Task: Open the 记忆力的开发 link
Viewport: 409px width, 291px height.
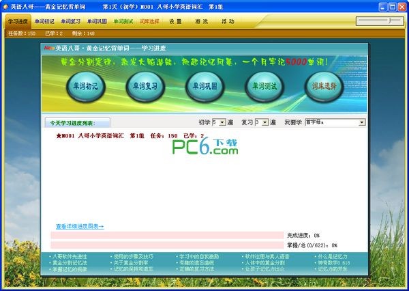Action: (333, 268)
